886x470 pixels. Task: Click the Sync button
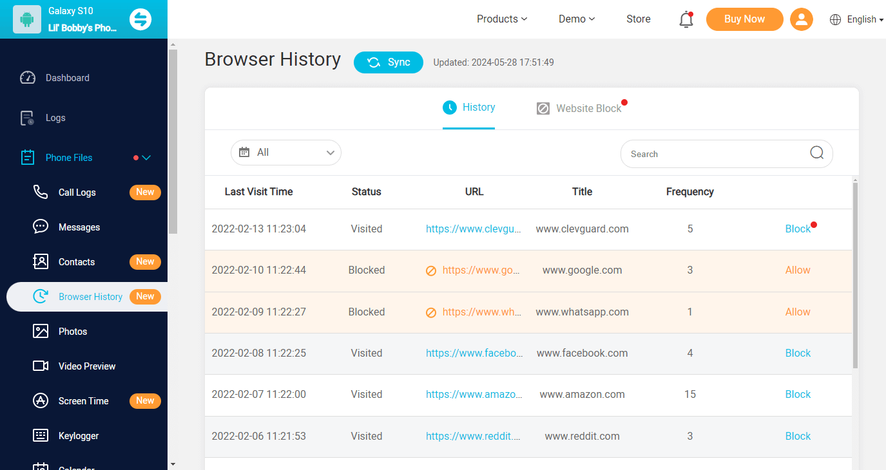[x=389, y=62]
